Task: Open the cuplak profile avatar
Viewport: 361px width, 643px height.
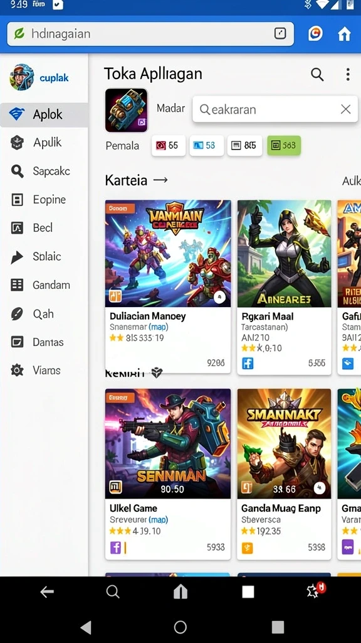Action: [22, 77]
